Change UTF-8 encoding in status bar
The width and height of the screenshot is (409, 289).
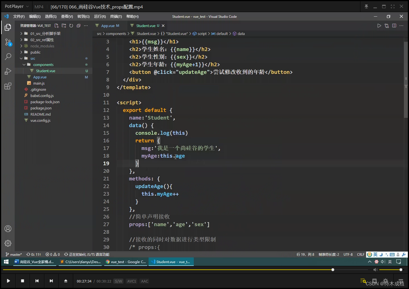(348, 254)
